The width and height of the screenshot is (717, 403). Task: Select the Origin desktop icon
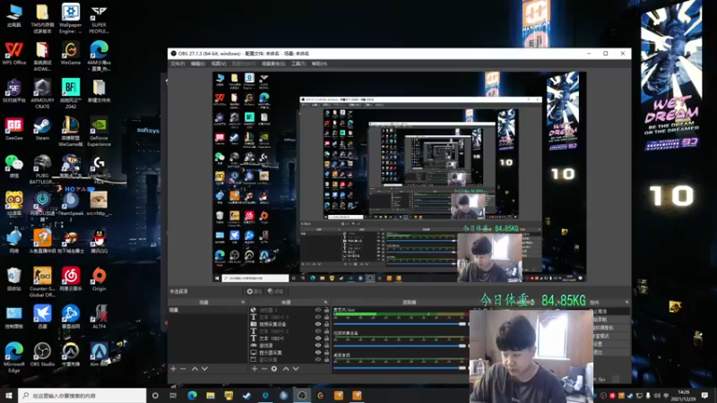(x=99, y=279)
